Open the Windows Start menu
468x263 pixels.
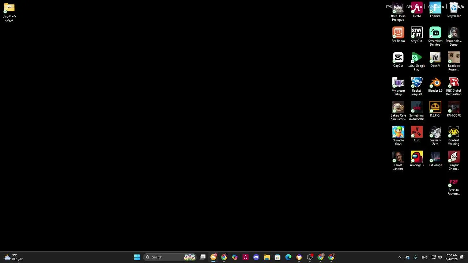point(137,257)
